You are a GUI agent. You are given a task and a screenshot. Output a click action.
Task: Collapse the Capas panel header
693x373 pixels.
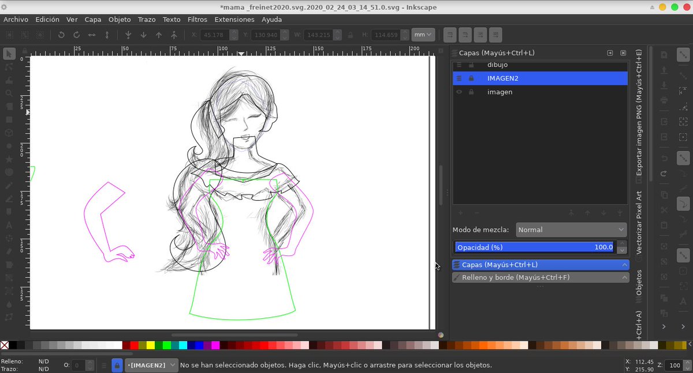tap(541, 265)
